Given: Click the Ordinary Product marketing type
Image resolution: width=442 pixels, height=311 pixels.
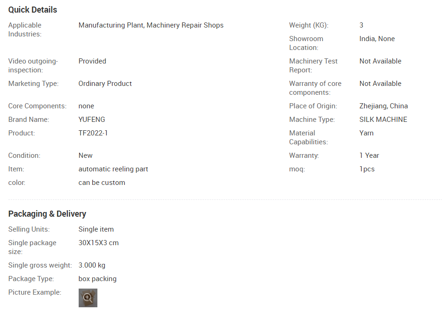Looking at the screenshot, I should coord(105,84).
